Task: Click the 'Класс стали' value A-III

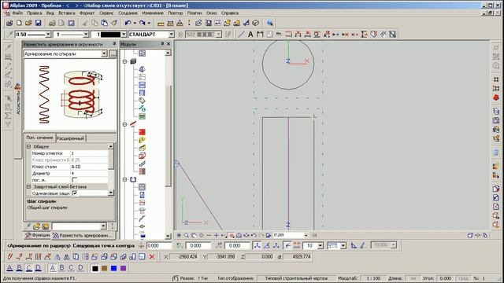Action: pos(89,167)
